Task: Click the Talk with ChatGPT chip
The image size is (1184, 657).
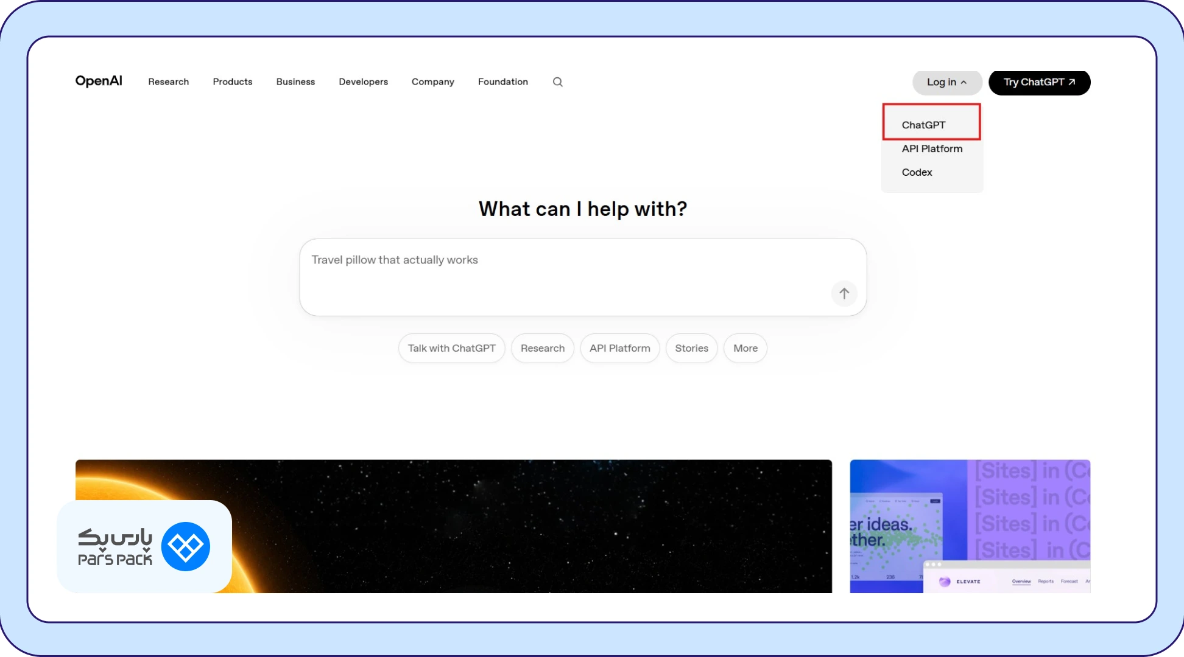Action: click(452, 348)
